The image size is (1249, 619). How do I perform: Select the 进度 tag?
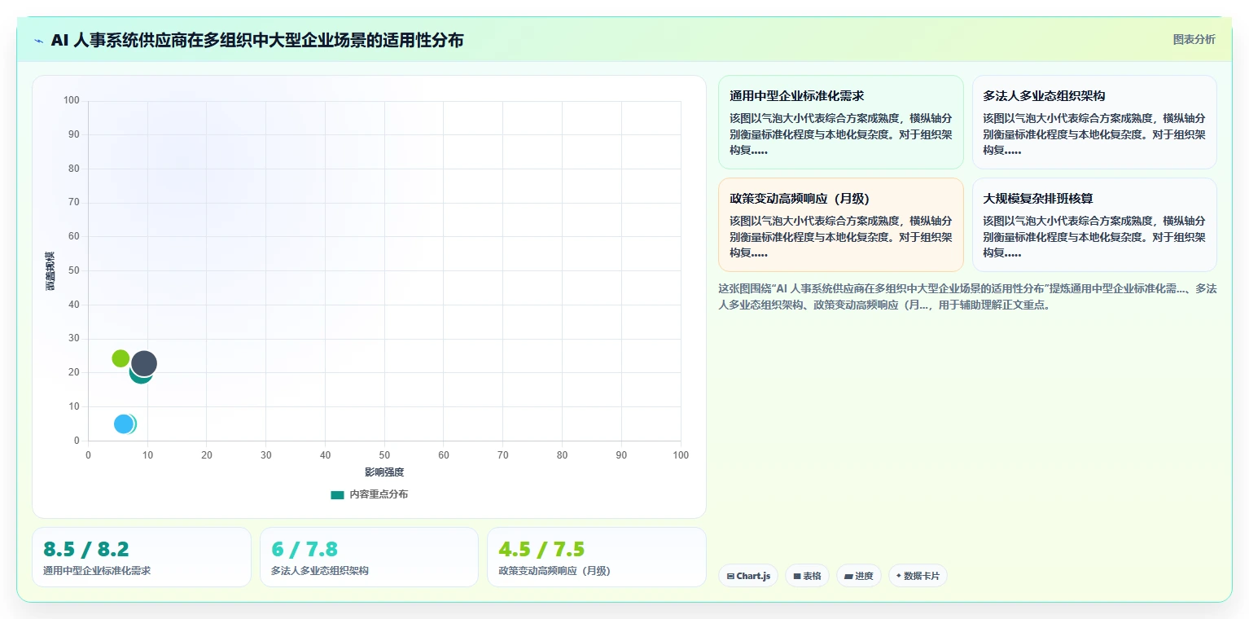[x=859, y=576]
